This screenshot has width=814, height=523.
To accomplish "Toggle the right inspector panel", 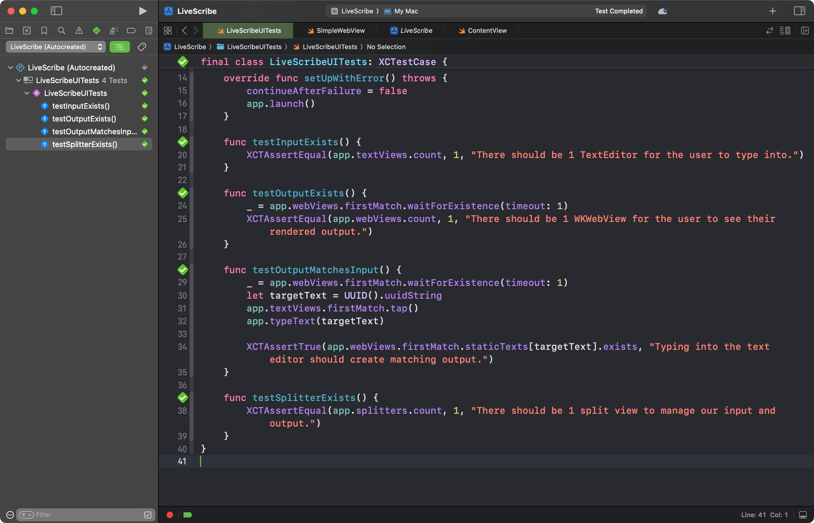I will [799, 11].
